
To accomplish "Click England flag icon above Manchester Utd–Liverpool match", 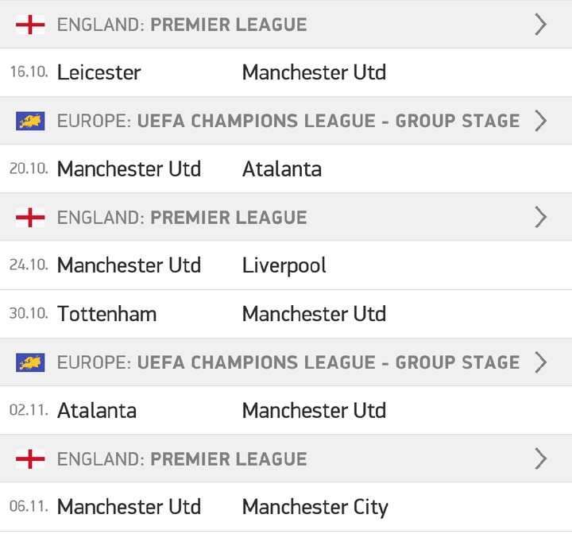I will click(30, 217).
